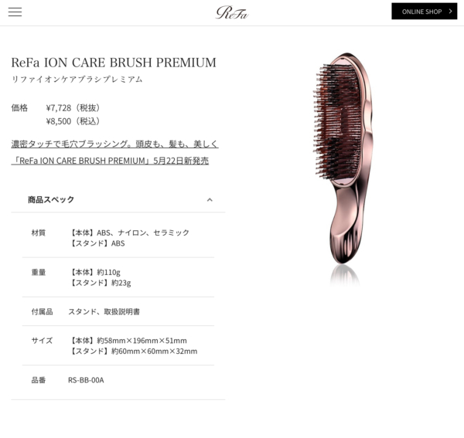Click the 商品スペック section header
Image resolution: width=464 pixels, height=438 pixels.
pyautogui.click(x=118, y=200)
